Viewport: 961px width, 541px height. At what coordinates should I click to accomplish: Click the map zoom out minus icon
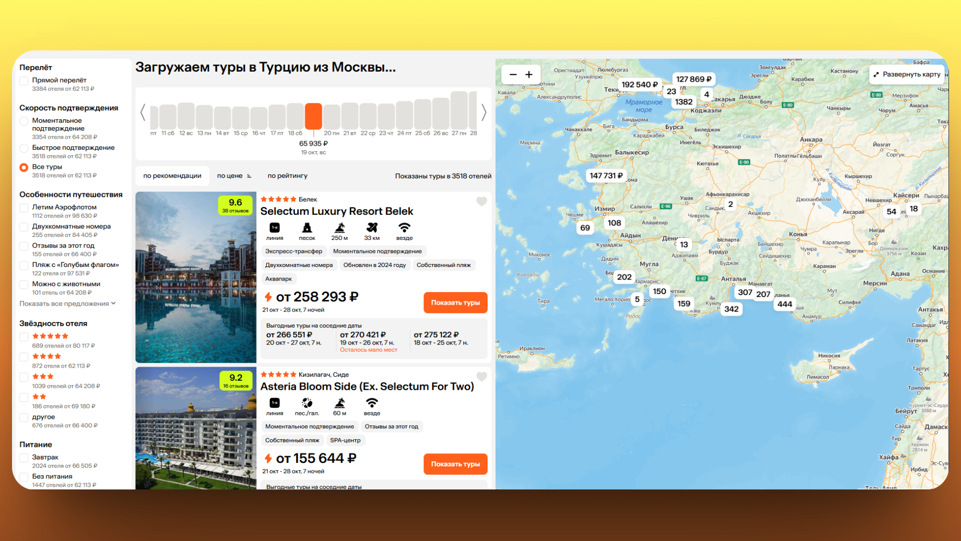click(513, 75)
